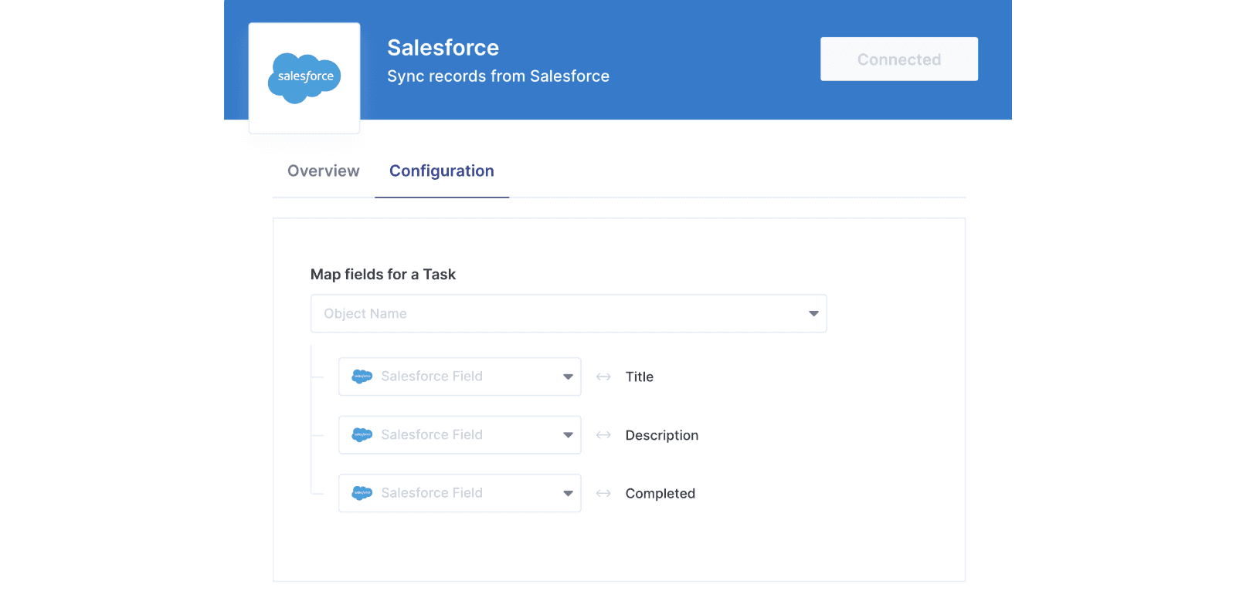Select the Configuration tab
This screenshot has height=591, width=1236.
click(x=441, y=171)
